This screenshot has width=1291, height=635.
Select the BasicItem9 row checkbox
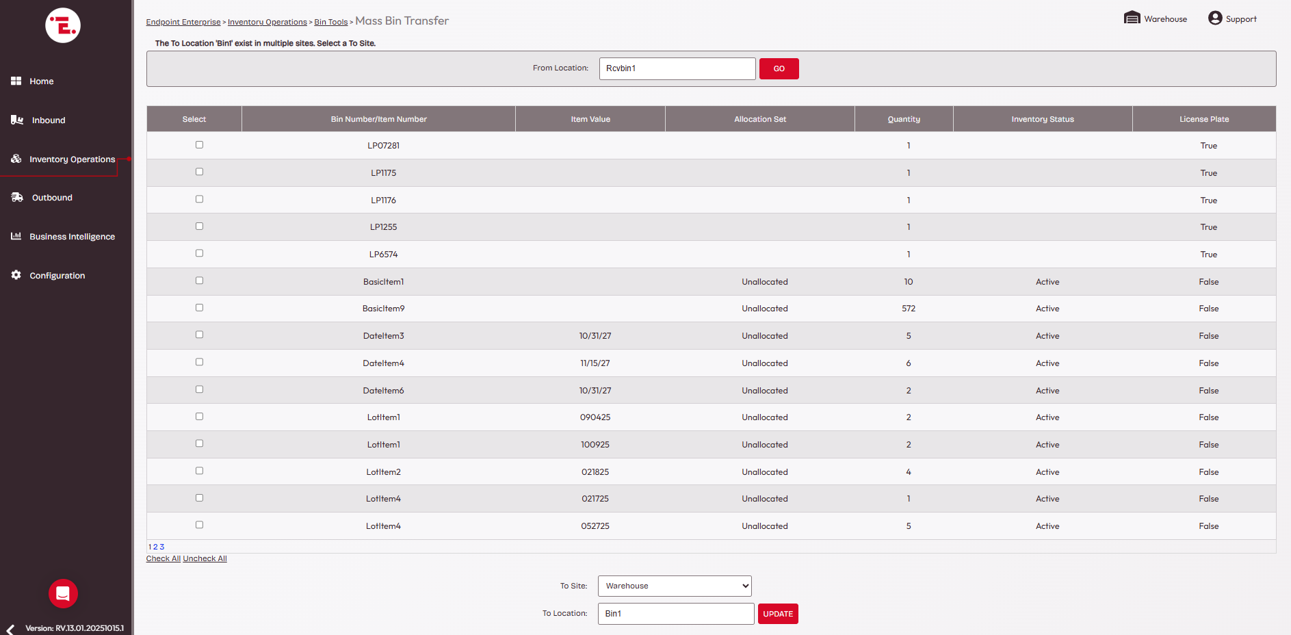click(199, 308)
